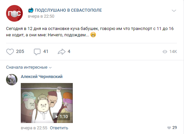Click the grinning emoji in the post text
This screenshot has width=184, height=134.
coord(93,35)
